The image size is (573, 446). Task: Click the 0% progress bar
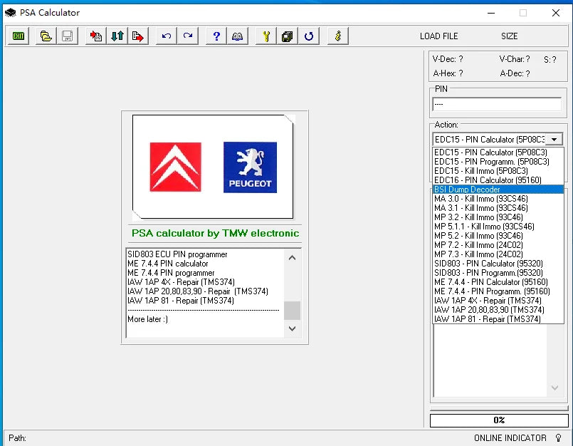499,420
